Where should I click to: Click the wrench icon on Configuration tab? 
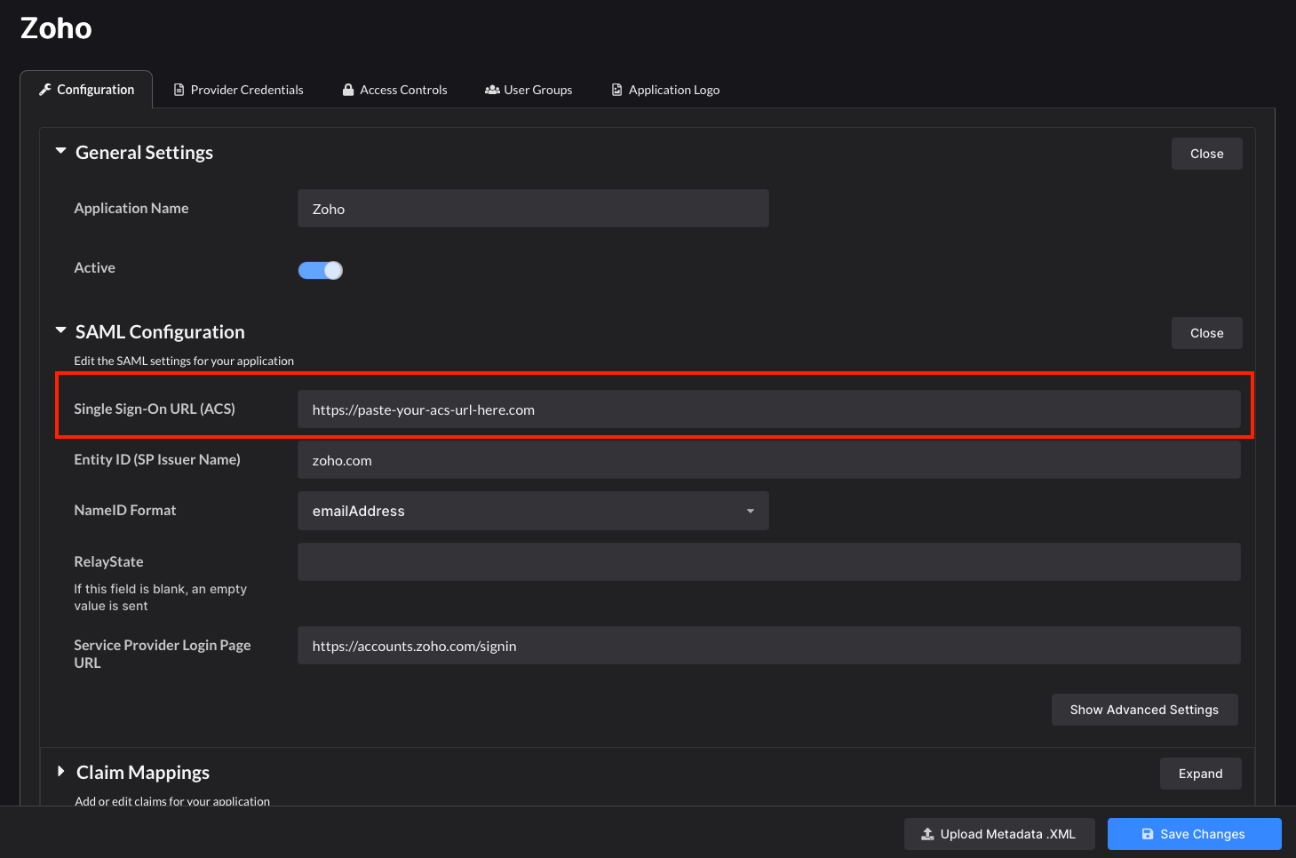(x=45, y=90)
